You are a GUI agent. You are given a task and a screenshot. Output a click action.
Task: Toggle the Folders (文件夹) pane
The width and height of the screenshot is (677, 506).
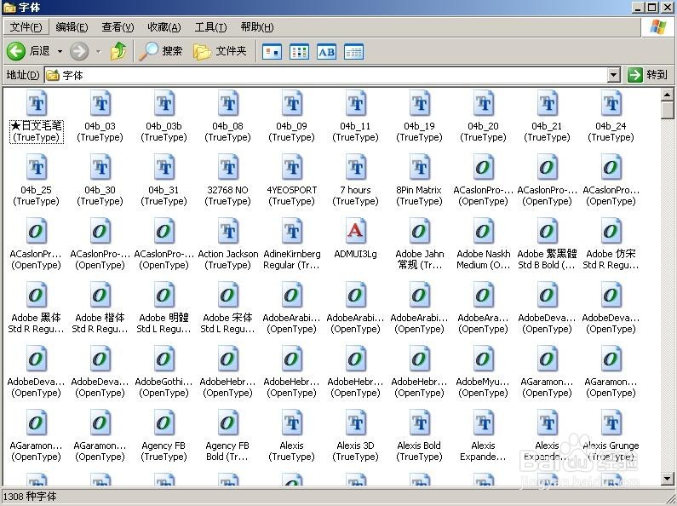pyautogui.click(x=220, y=51)
